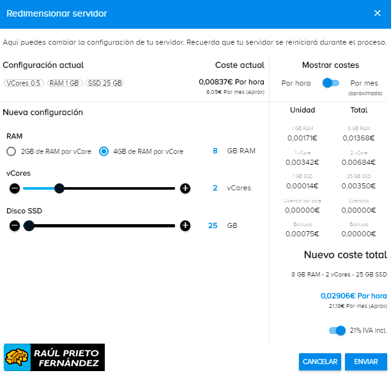Click the Disco SSD slider handle
Image resolution: width=391 pixels, height=373 pixels.
[29, 225]
